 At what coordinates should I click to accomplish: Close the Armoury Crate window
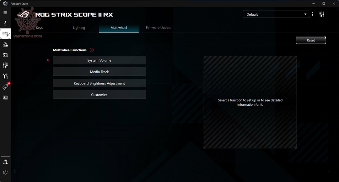point(334,3)
